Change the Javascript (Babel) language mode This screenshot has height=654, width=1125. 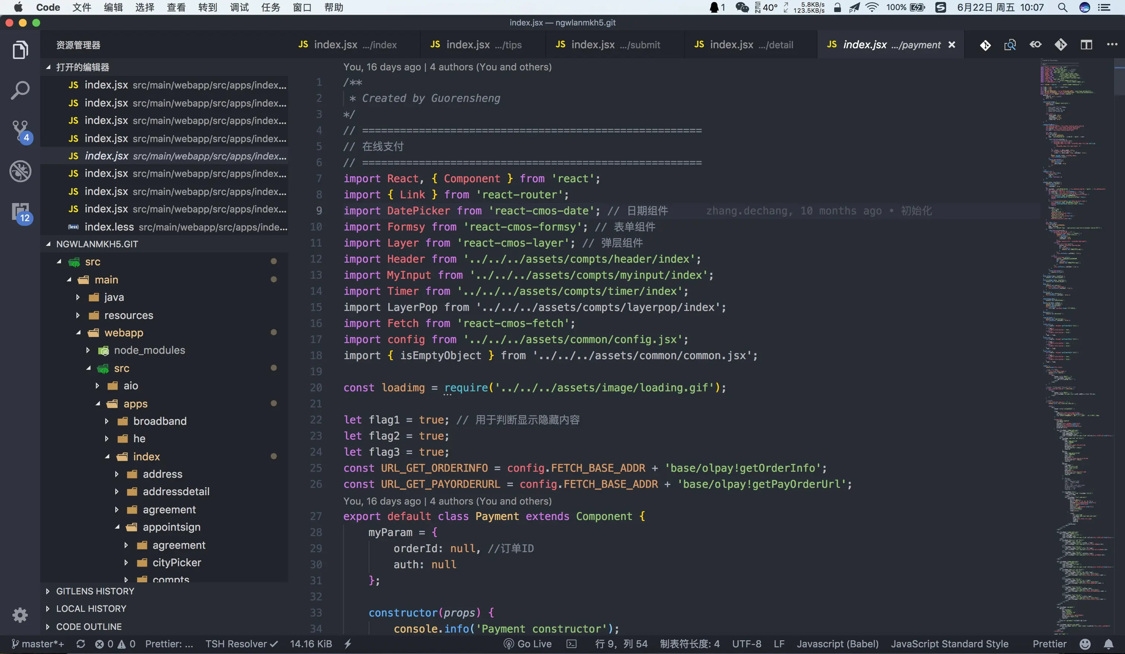(x=837, y=644)
